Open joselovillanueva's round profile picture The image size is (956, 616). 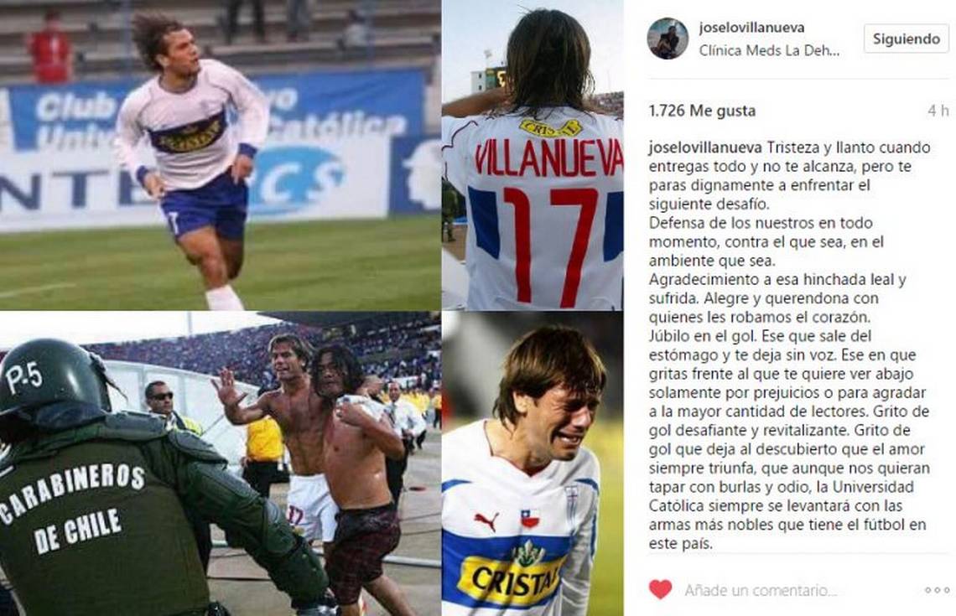(x=668, y=39)
